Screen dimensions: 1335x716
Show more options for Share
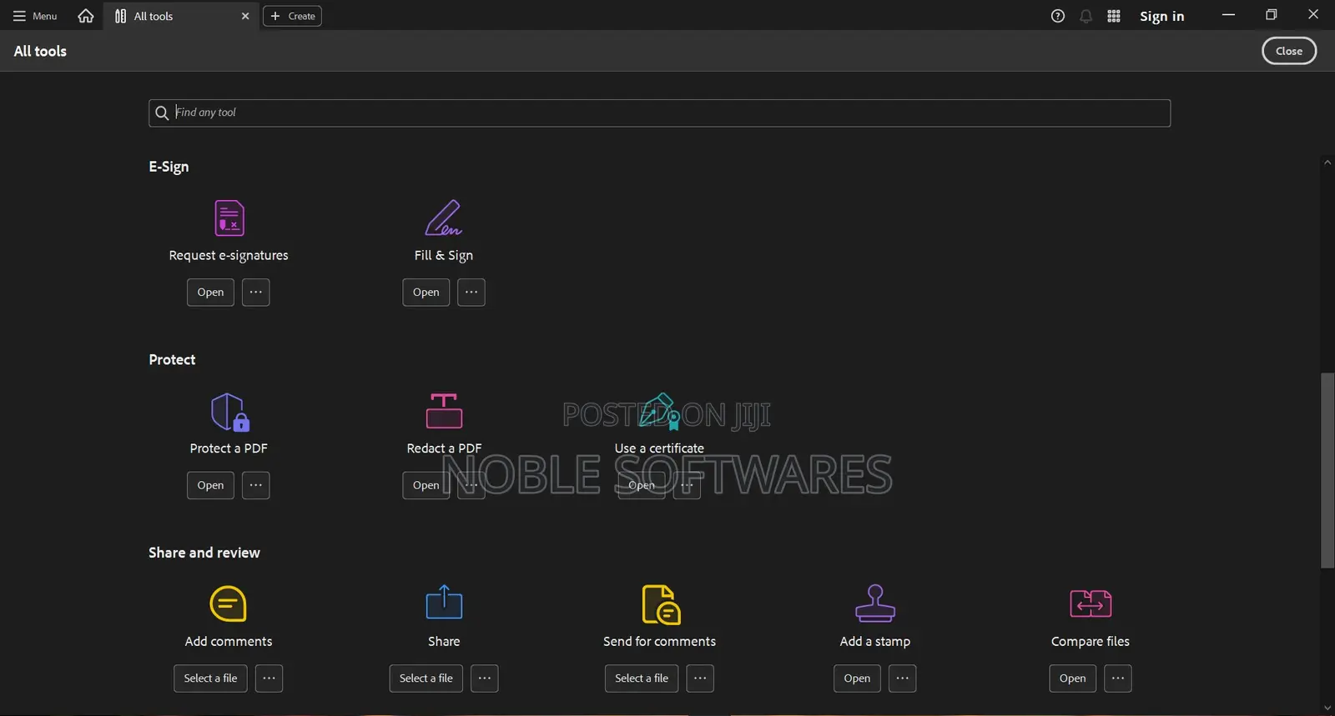pos(485,678)
